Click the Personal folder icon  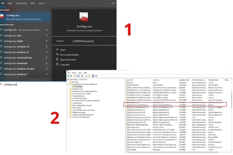click(71, 82)
